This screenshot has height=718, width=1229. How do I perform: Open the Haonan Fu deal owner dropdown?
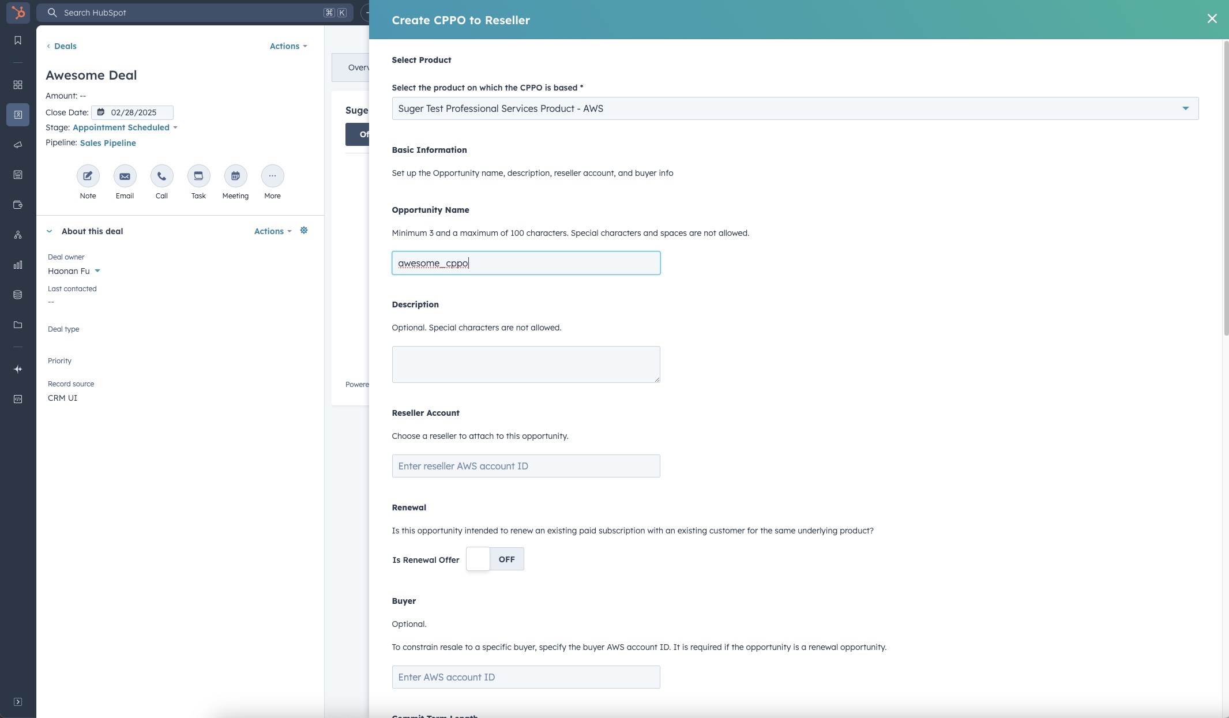(x=74, y=271)
